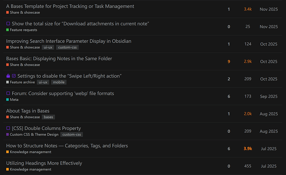Screen dimensions: 286x175
Task: Click the unchecked box icon before "Show the total size"
Action: coord(8,24)
